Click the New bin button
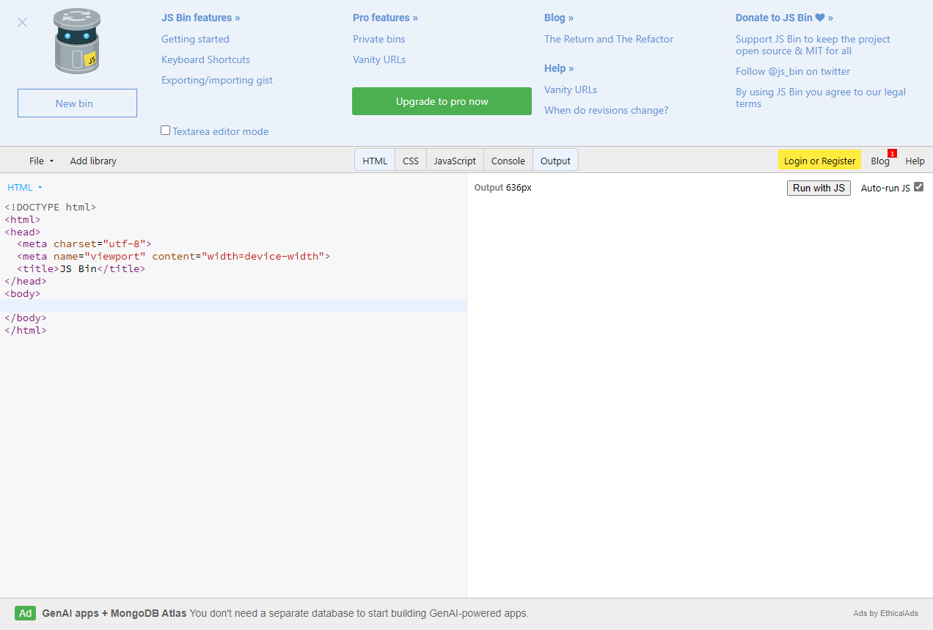 coord(77,103)
